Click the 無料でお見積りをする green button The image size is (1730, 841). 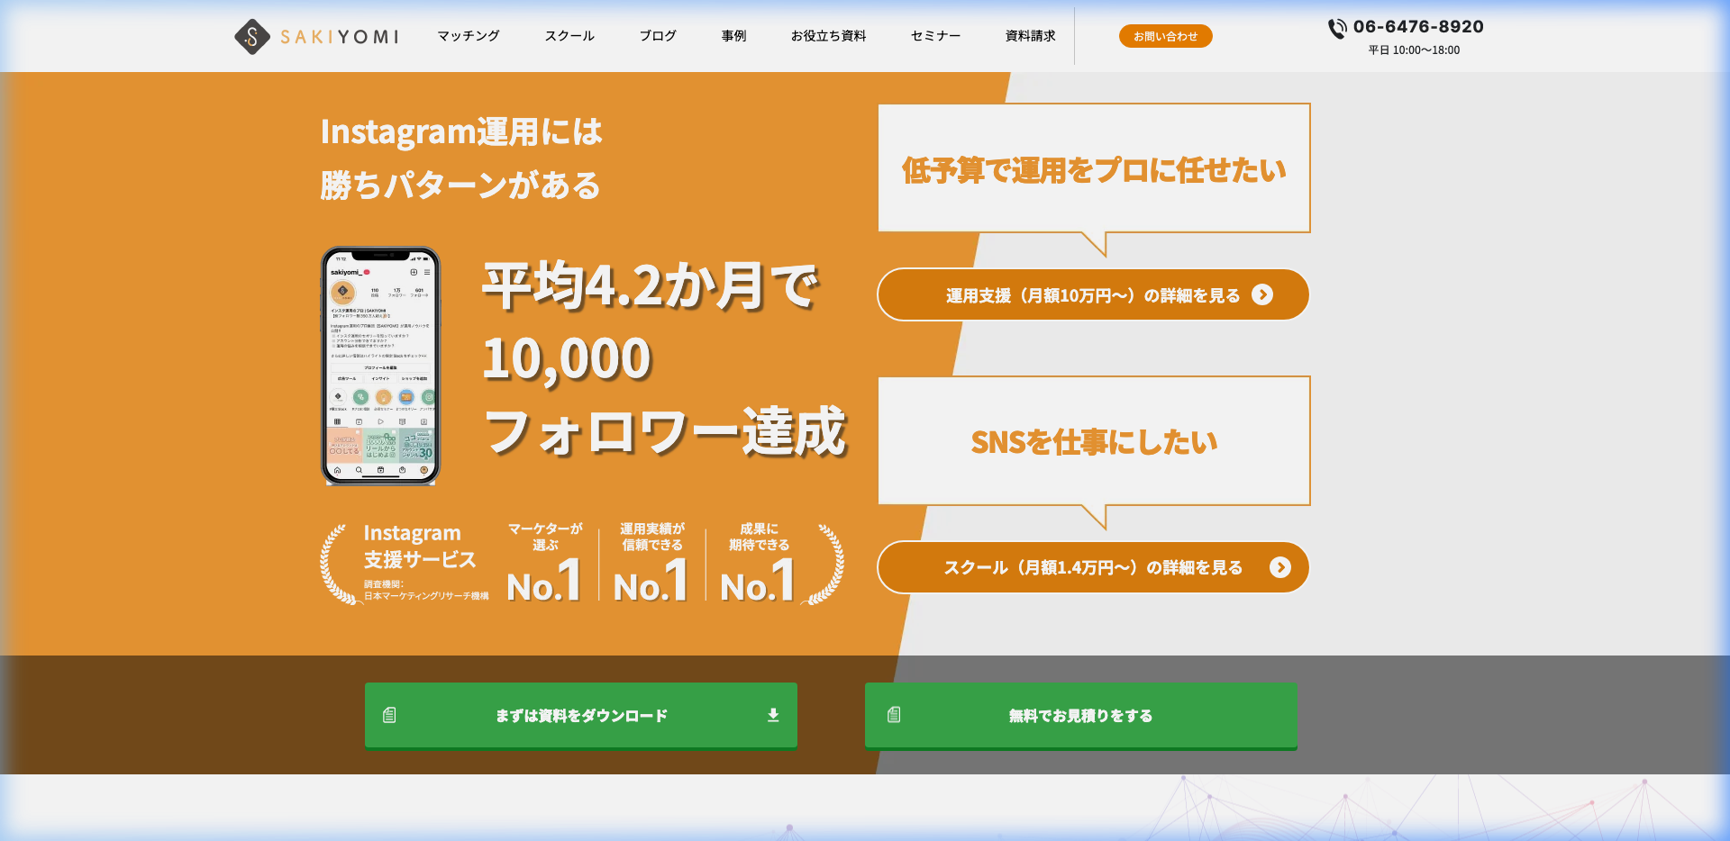[1081, 715]
